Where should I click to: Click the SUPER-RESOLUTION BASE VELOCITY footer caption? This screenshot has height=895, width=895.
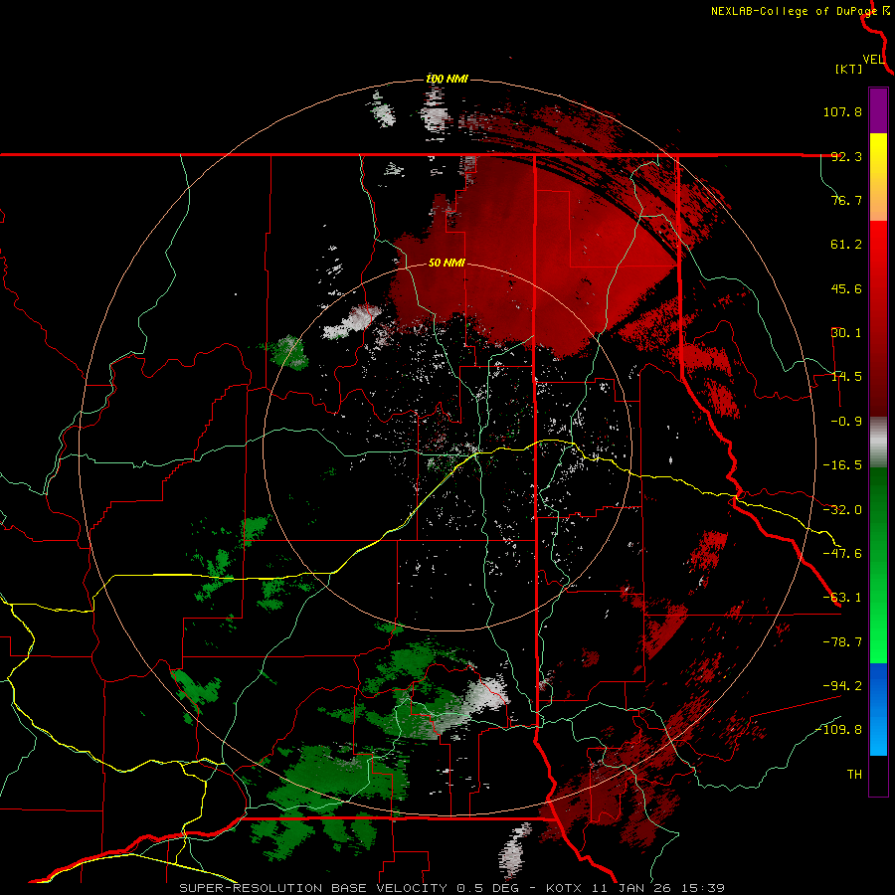click(452, 888)
